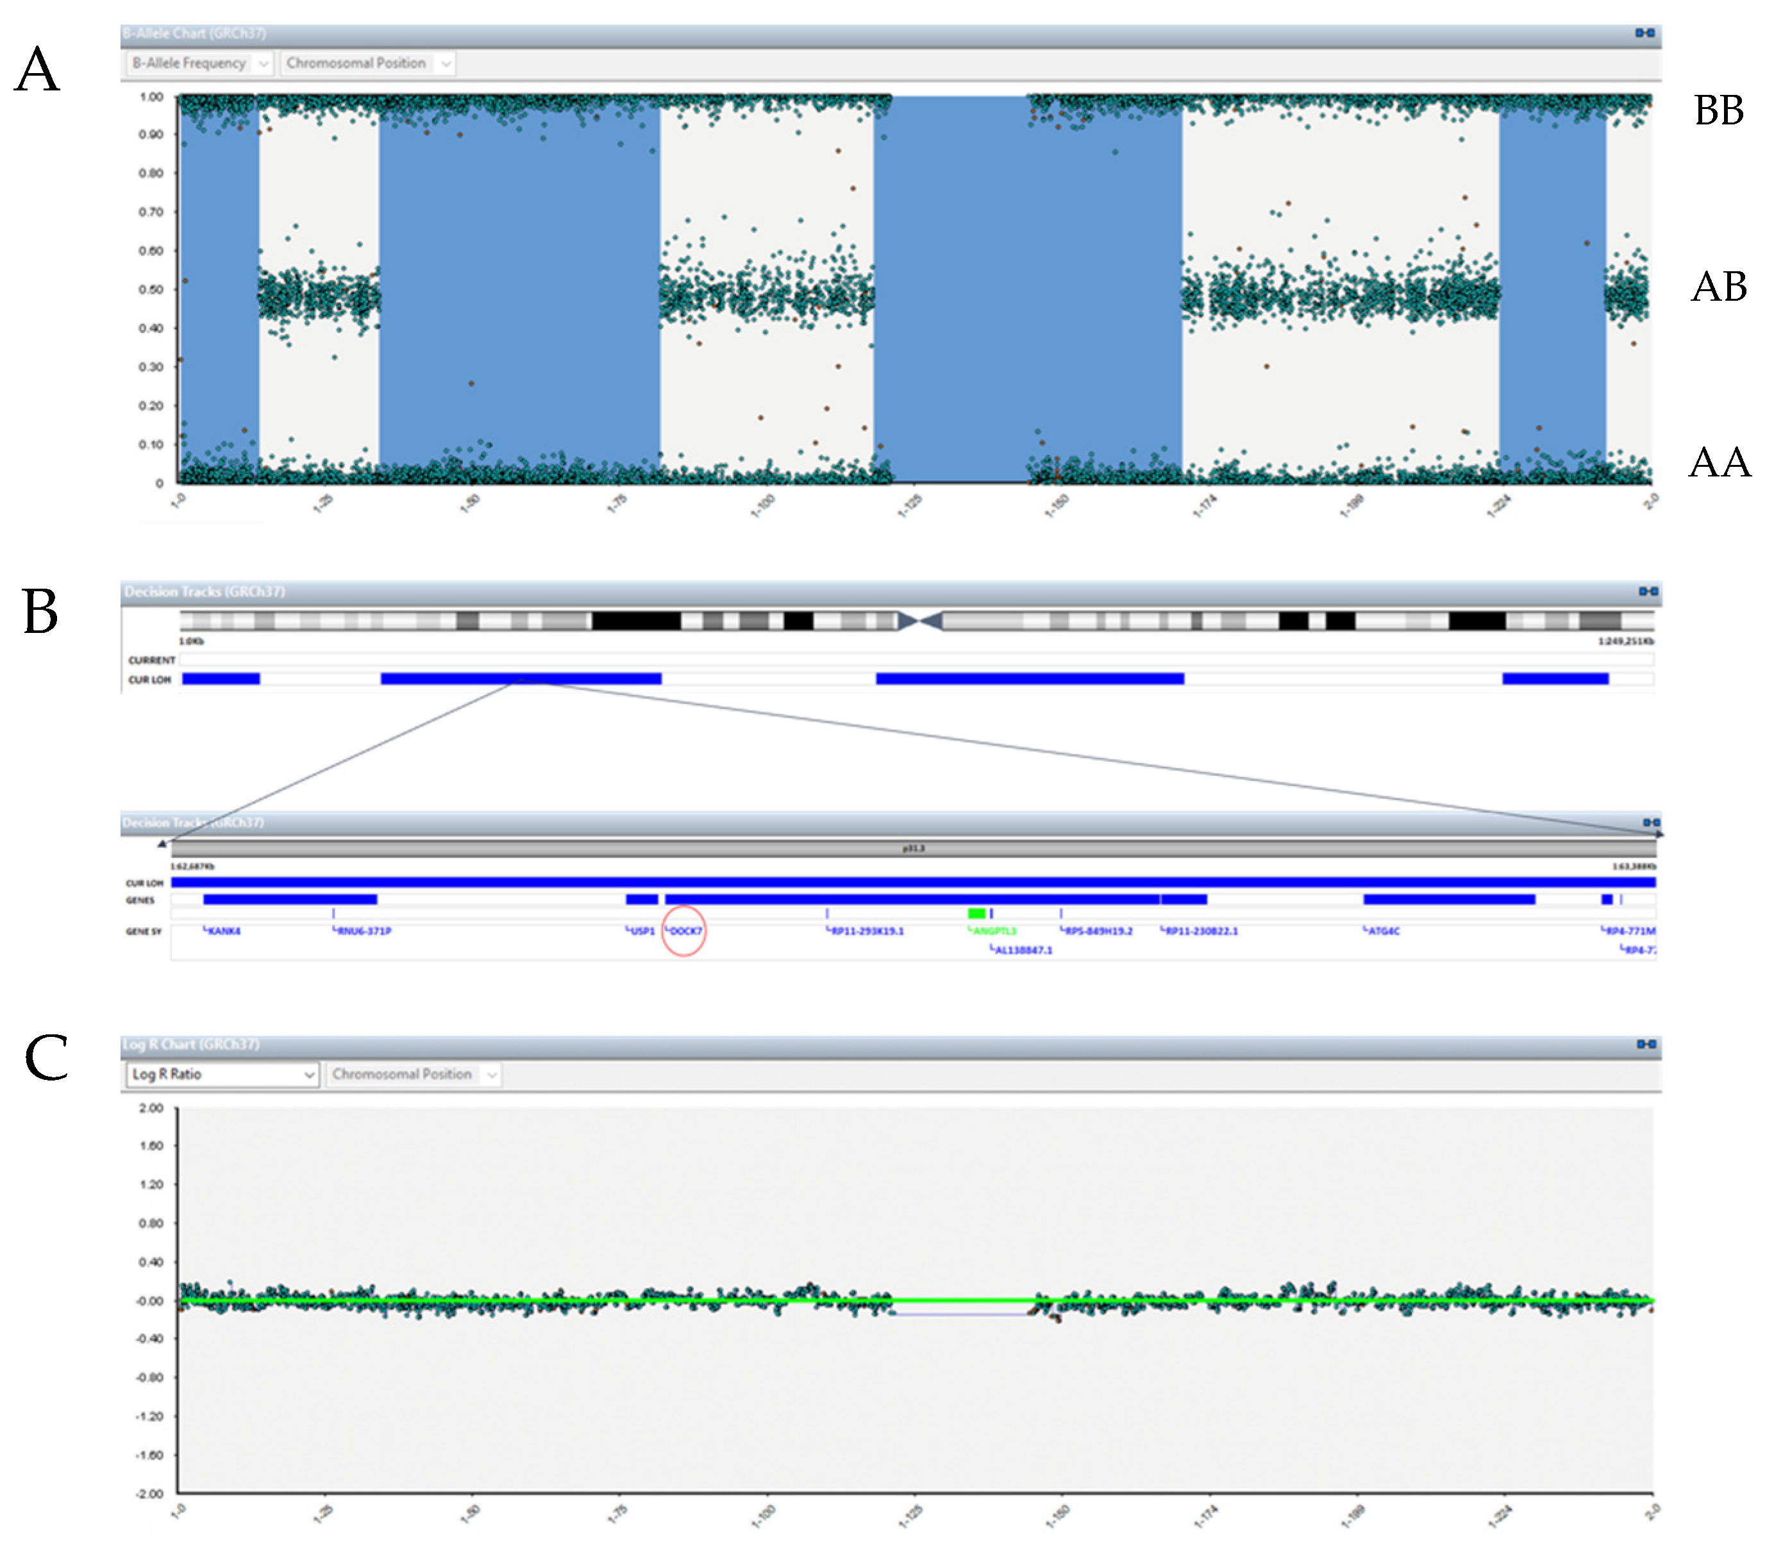Click the green ANGPTL3 gene block

[x=976, y=913]
